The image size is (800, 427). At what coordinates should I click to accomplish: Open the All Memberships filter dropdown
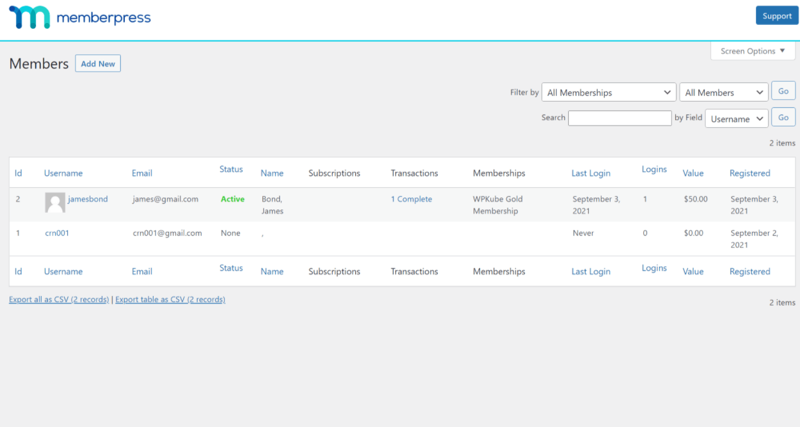click(x=609, y=93)
